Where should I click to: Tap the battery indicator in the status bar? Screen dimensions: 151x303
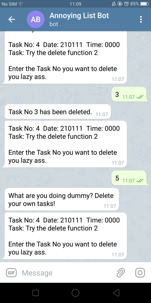tap(144, 4)
